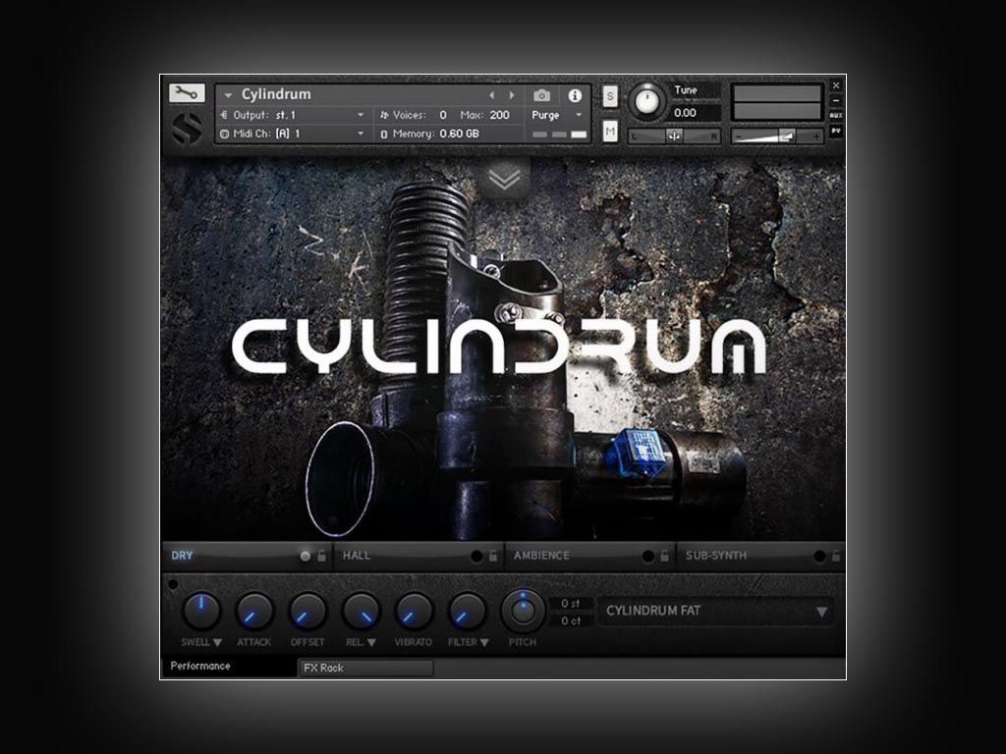Click the lock icon on DRY layer
The image size is (1006, 754).
pos(321,556)
